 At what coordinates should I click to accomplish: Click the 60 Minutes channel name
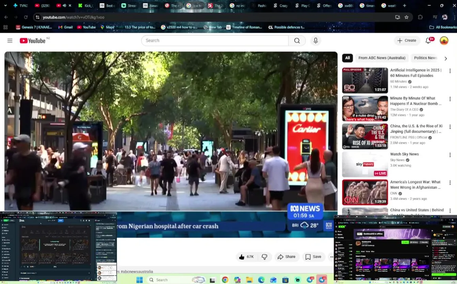(399, 82)
